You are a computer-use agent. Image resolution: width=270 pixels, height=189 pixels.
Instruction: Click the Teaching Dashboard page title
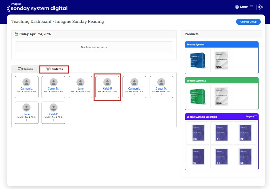[x=58, y=21]
